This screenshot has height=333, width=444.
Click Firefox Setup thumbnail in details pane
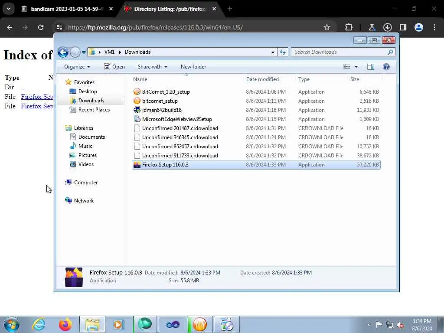[x=74, y=277]
